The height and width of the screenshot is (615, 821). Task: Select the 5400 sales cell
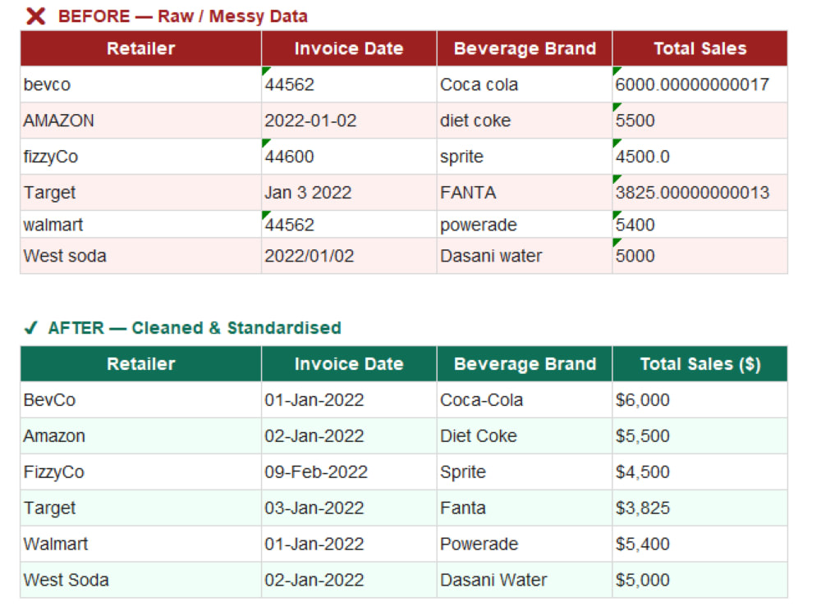700,225
